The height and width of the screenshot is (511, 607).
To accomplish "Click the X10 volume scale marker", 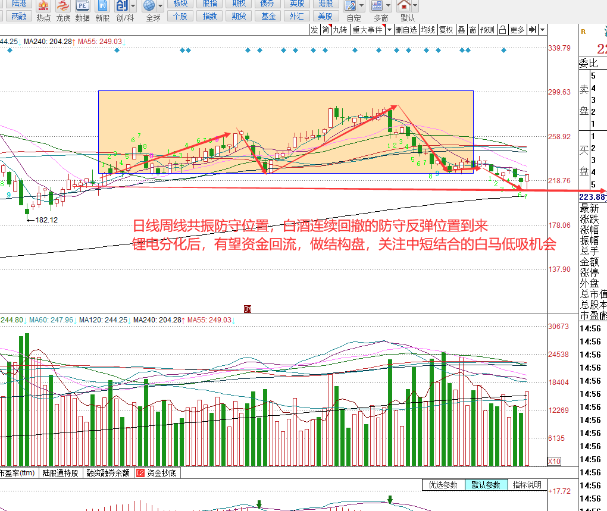I will (x=555, y=462).
